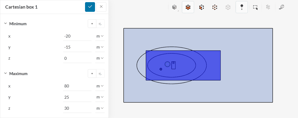Click the Minimum x value field
Image resolution: width=298 pixels, height=118 pixels.
[x=77, y=36]
